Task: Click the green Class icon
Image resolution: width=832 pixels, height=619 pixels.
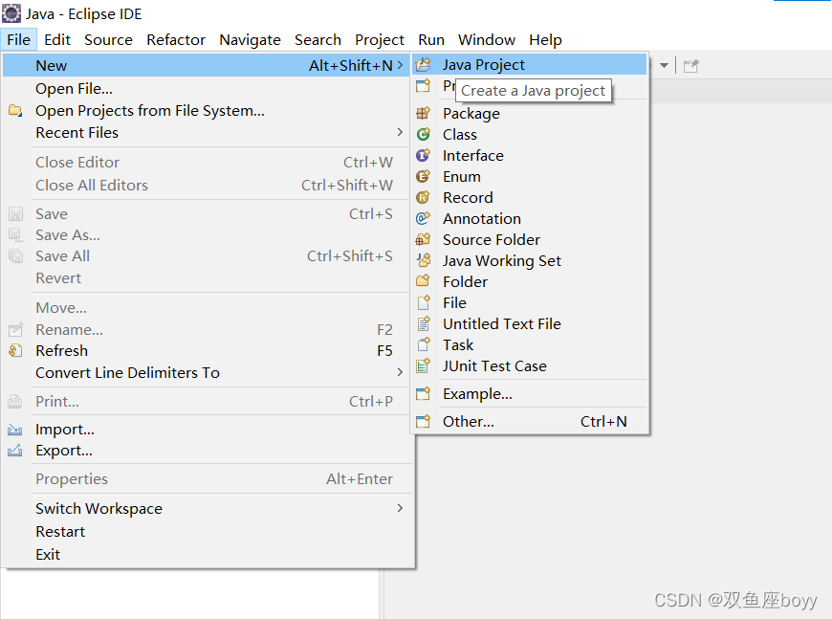Action: [423, 134]
